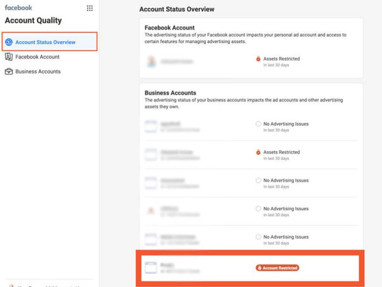382x287 pixels.
Task: Click the highlighted restricted business account icon
Action: (151, 267)
